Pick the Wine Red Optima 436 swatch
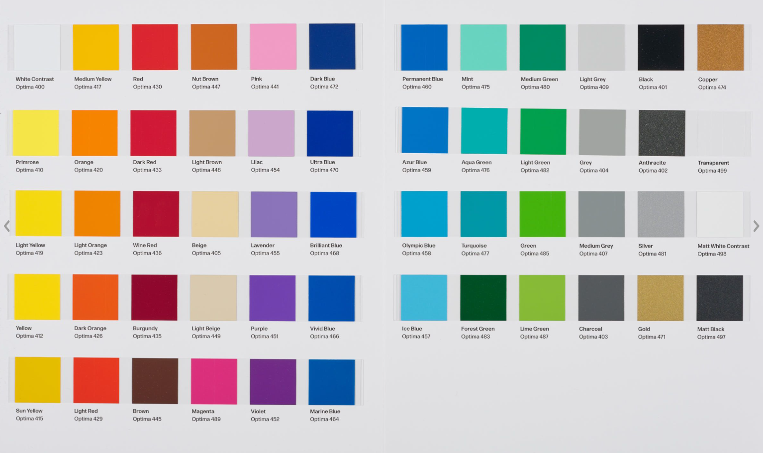The image size is (763, 453). (x=156, y=214)
